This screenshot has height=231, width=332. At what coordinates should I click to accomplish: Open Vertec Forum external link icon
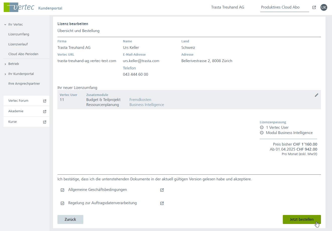(45, 101)
